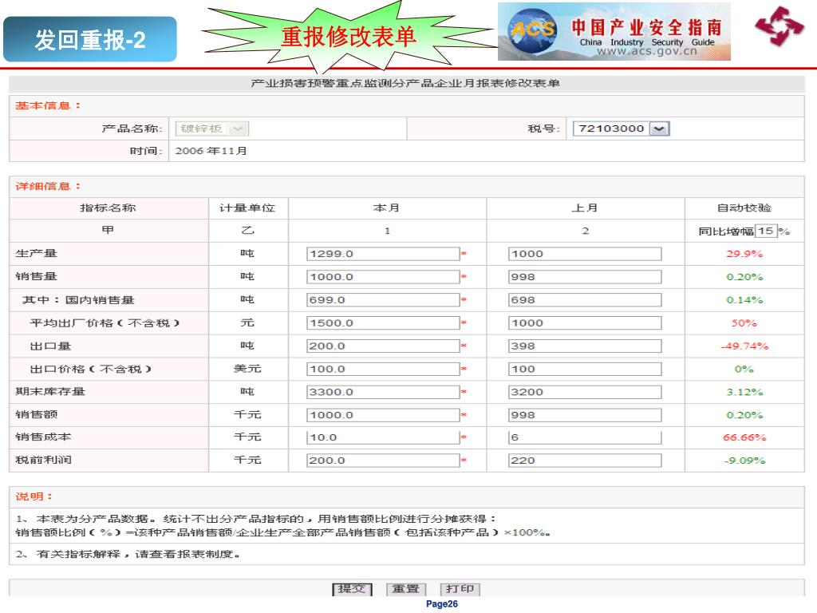Click the 重报修改表单 starburst label
Screen dimensions: 817x613
[x=348, y=37]
